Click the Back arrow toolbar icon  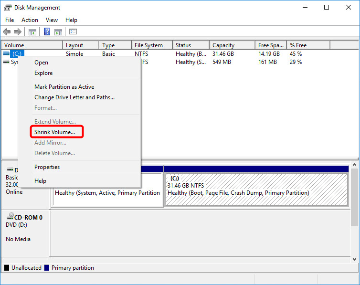click(7, 32)
